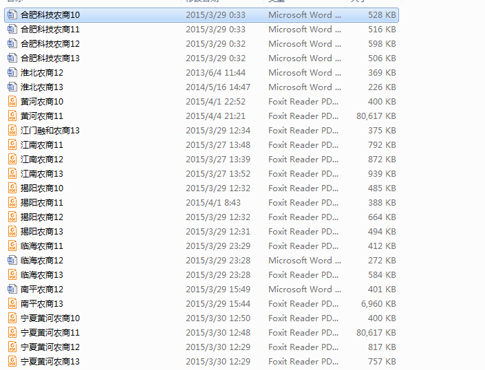Screen dimensions: 485x370
Task: Click date 2015/4/4 21:21
Action: coord(215,116)
